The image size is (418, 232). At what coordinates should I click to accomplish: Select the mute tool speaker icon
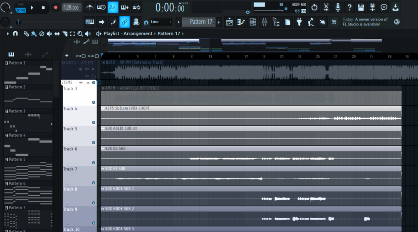point(49,34)
